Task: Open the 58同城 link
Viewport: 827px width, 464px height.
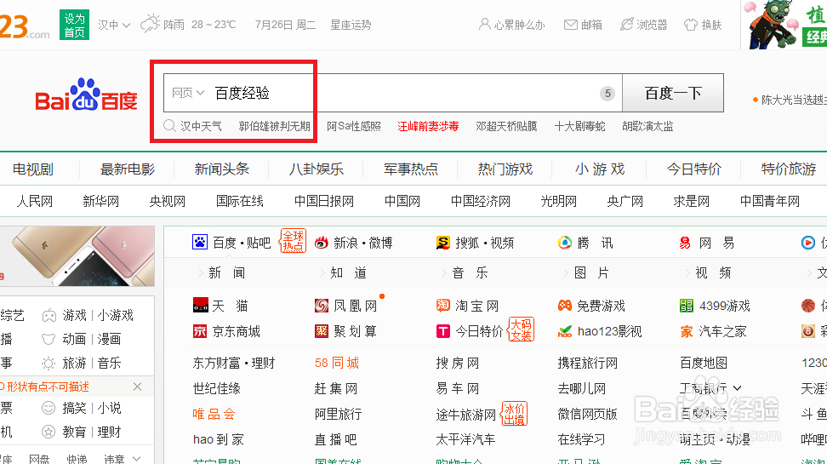Action: point(336,363)
